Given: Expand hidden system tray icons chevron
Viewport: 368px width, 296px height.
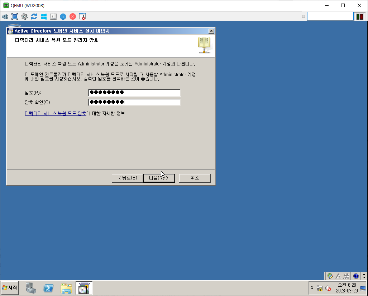Looking at the screenshot, I should pos(312,287).
